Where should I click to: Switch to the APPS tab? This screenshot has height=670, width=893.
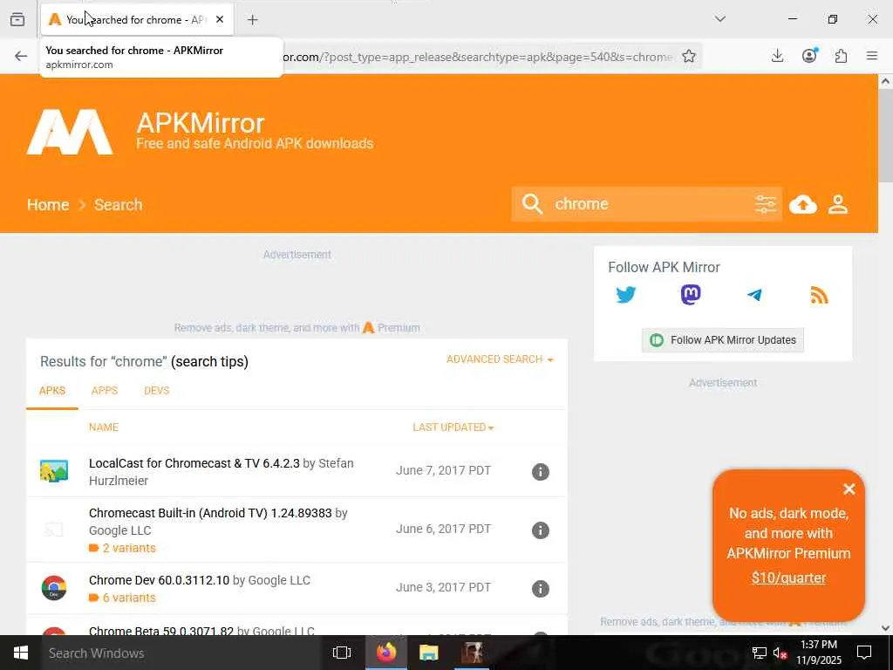[x=105, y=391]
